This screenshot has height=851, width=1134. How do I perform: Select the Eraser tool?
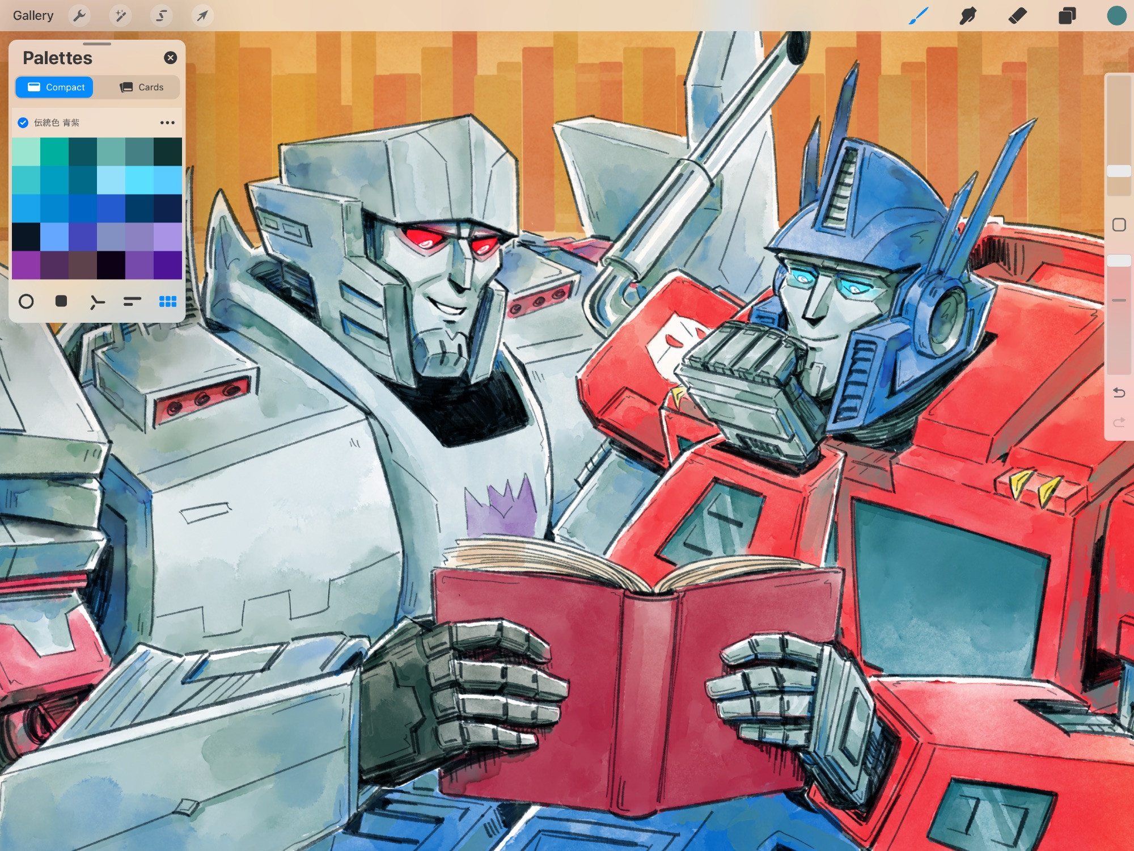1017,15
